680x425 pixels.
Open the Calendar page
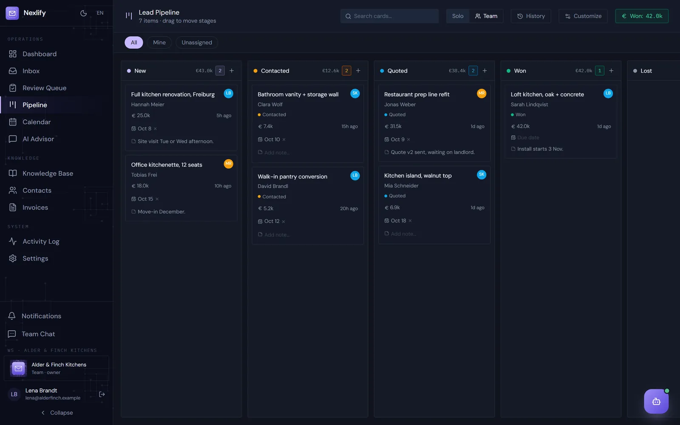point(57,122)
